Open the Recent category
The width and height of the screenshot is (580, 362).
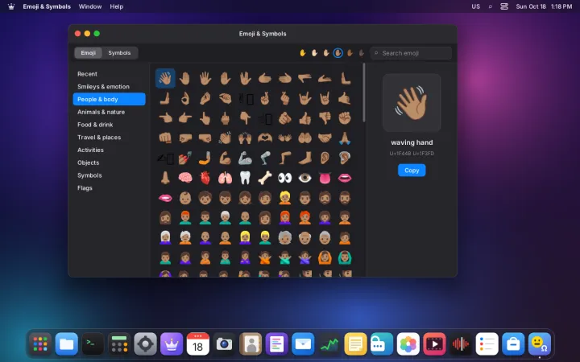(109, 74)
